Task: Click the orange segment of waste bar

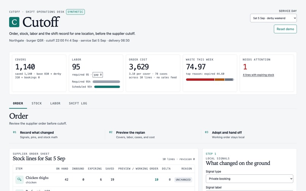Action: (219, 80)
